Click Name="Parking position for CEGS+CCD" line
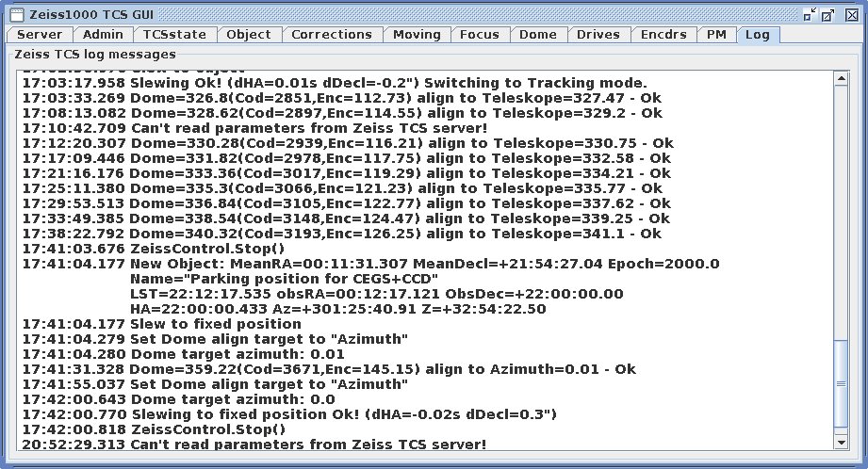This screenshot has height=469, width=868. tap(284, 279)
